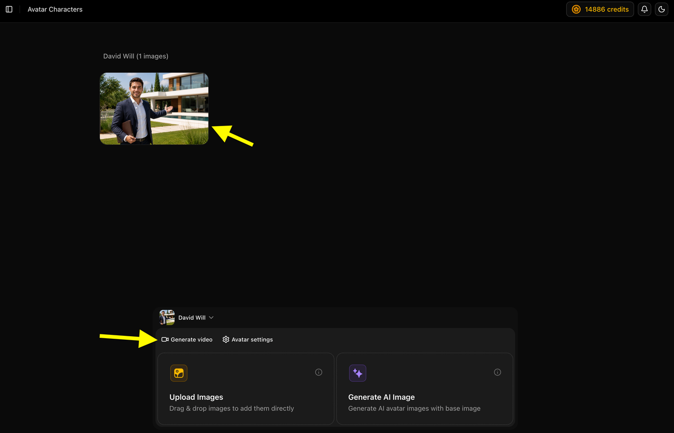Click the video camera icon
Image resolution: width=674 pixels, height=433 pixels.
pos(165,340)
